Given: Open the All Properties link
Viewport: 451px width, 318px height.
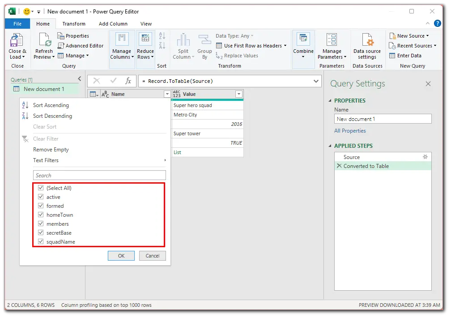Looking at the screenshot, I should coord(350,131).
